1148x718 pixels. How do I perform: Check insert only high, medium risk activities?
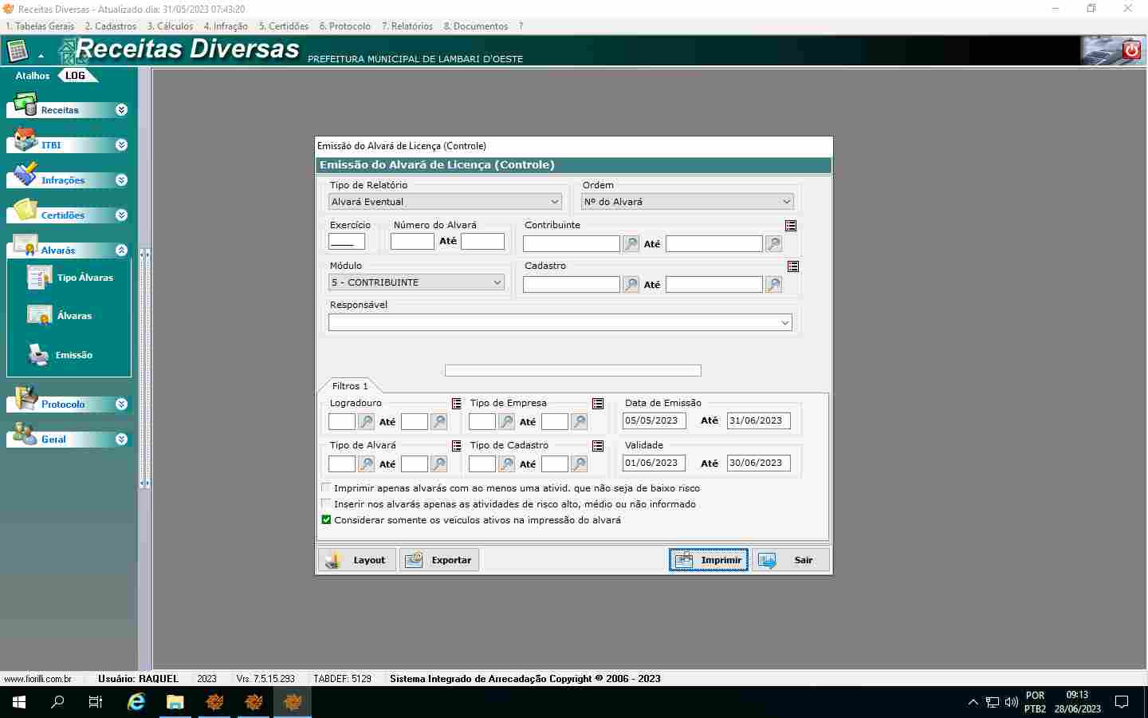click(x=326, y=504)
